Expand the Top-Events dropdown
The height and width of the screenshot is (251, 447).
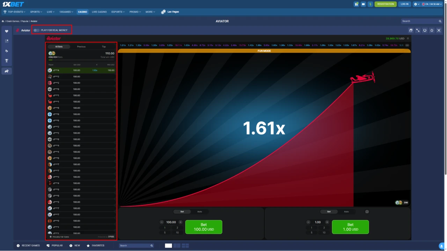15,12
